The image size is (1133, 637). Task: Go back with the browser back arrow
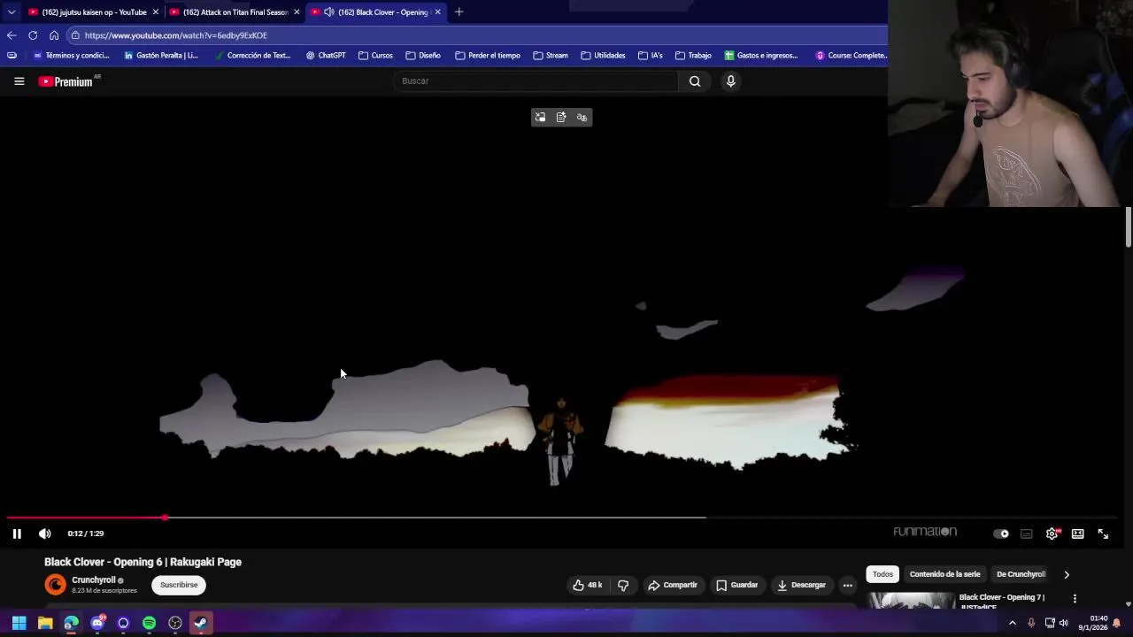point(11,35)
